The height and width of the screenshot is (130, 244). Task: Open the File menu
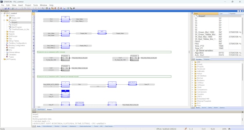pos(3,5)
